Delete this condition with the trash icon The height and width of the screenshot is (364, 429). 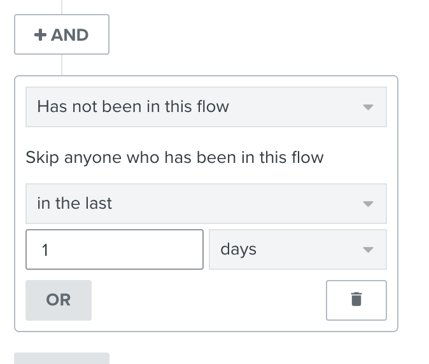click(x=356, y=300)
